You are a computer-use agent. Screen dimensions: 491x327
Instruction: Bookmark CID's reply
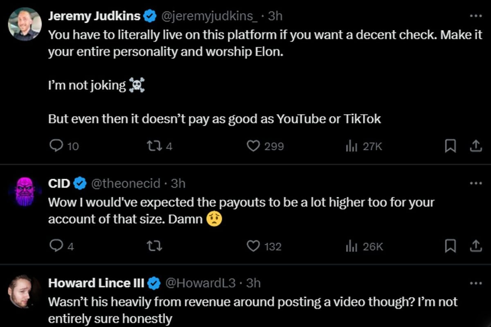pyautogui.click(x=450, y=246)
